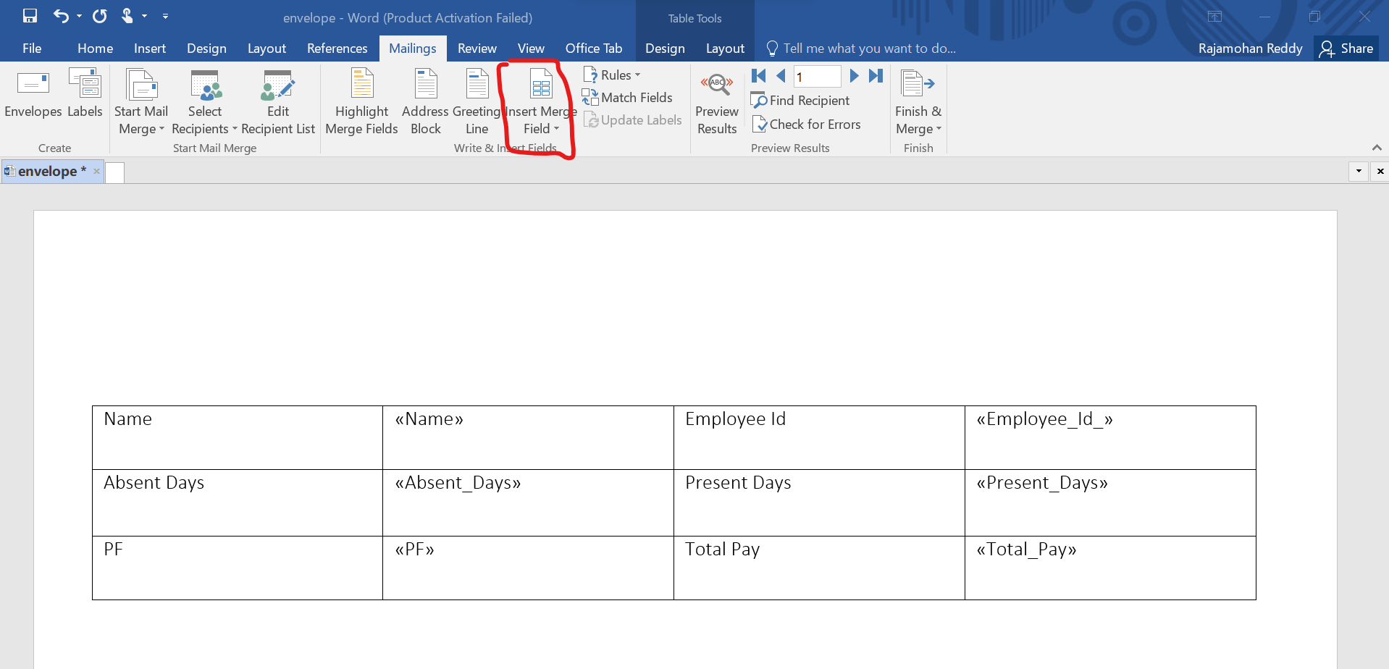Open a new blank document tab
The height and width of the screenshot is (669, 1389).
115,173
